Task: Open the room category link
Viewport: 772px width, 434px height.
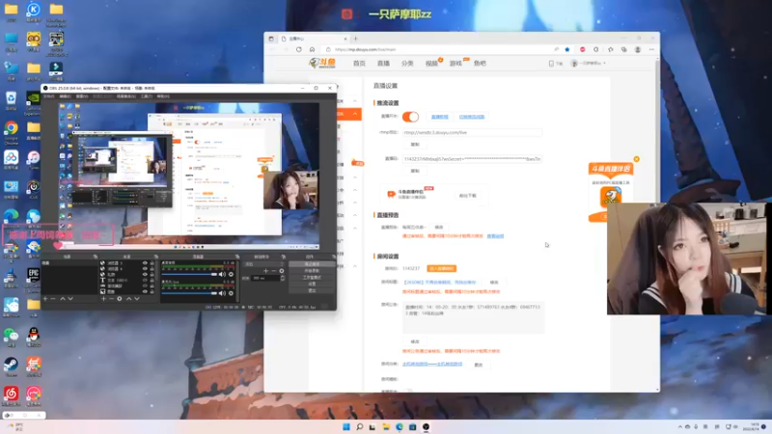Action: pos(432,365)
